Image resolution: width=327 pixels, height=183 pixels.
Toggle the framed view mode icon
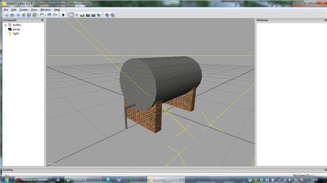click(x=71, y=15)
